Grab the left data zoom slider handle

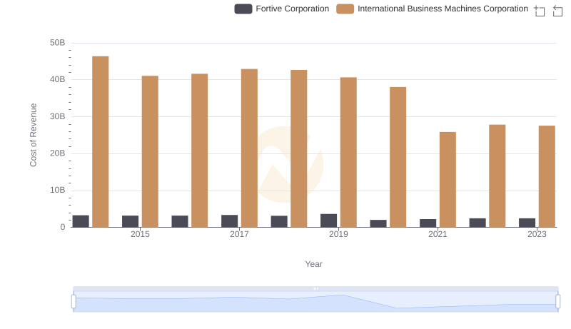[74, 301]
